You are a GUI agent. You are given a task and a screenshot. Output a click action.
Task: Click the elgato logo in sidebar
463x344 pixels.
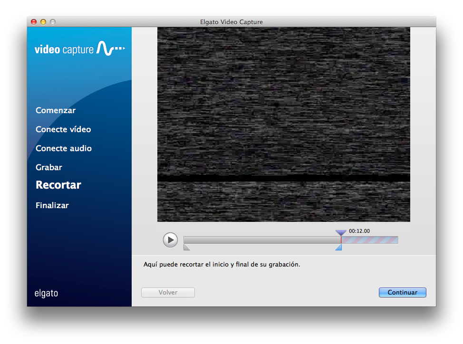coord(46,293)
